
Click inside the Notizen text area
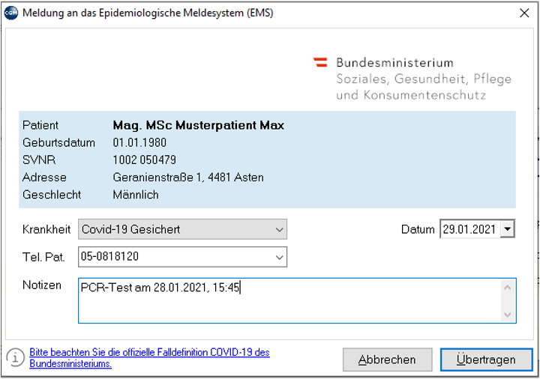pos(289,300)
